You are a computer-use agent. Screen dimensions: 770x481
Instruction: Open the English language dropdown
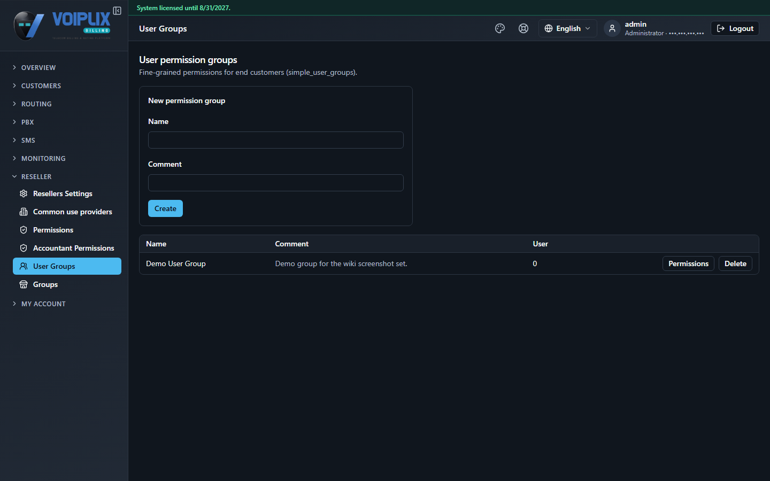point(567,28)
